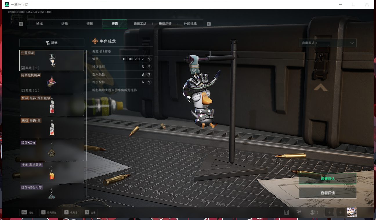Click the 查看详情 button
This screenshot has width=376, height=220.
point(328,193)
